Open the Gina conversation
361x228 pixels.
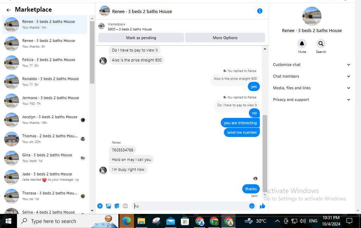(x=45, y=158)
